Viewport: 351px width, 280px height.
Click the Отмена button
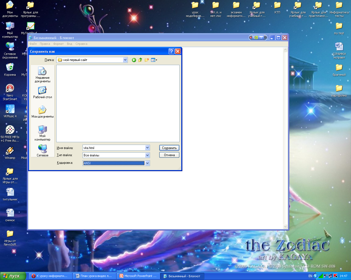169,155
